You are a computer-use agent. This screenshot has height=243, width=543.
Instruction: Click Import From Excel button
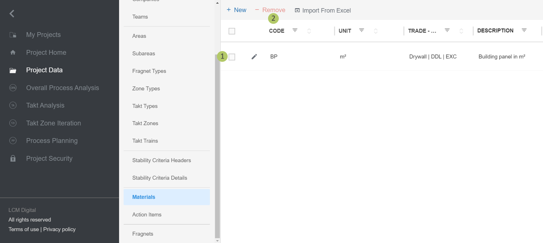point(323,10)
